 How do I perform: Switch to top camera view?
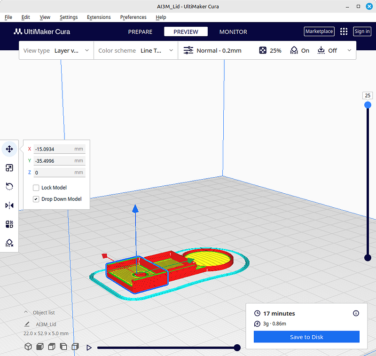tap(52, 347)
